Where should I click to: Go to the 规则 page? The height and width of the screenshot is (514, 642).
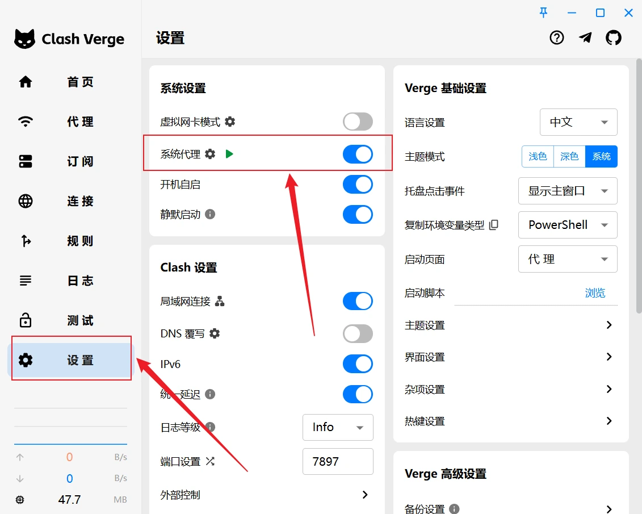[71, 241]
